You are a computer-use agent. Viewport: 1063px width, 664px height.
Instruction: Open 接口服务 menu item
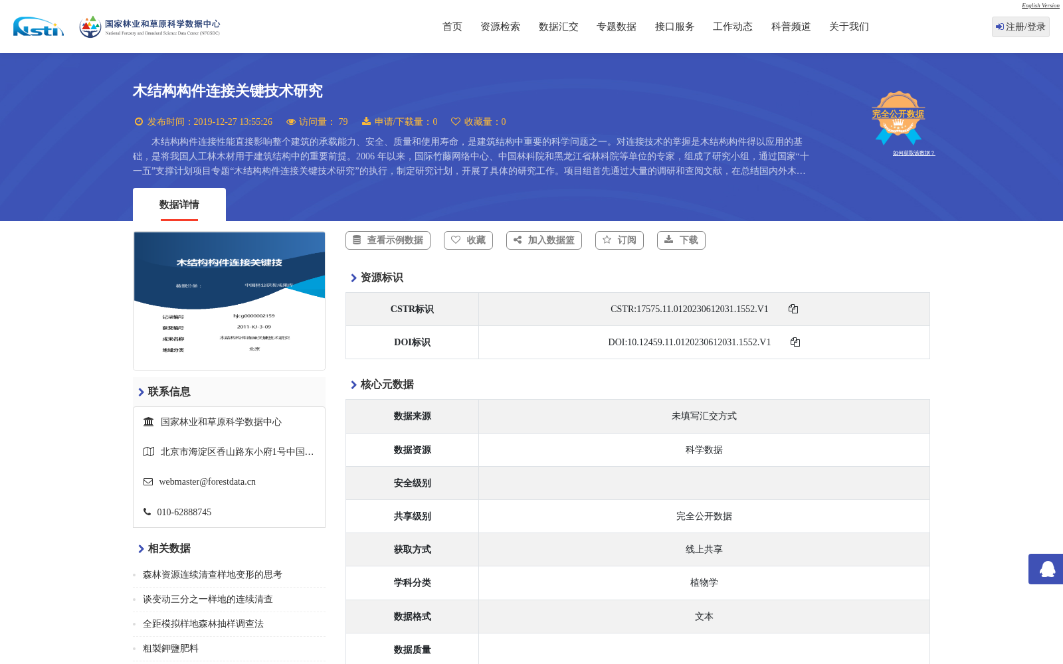(x=675, y=27)
